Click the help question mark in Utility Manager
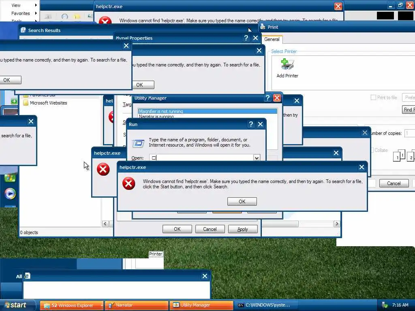 [267, 98]
